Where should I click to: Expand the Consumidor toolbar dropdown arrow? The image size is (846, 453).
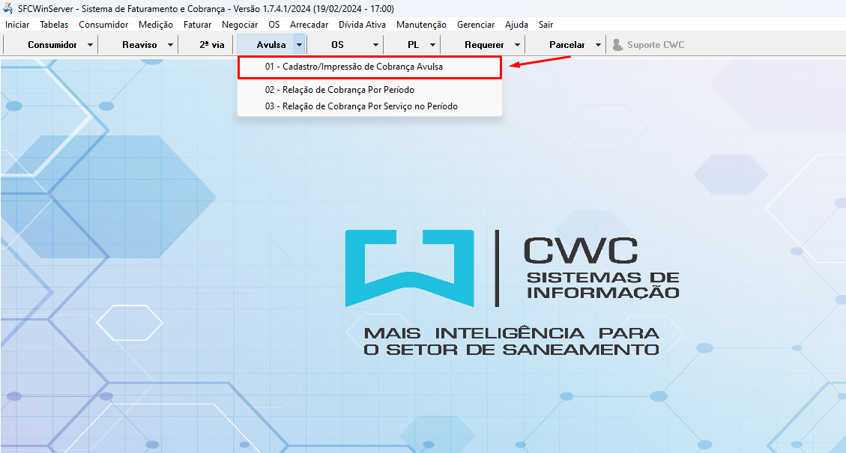[91, 45]
